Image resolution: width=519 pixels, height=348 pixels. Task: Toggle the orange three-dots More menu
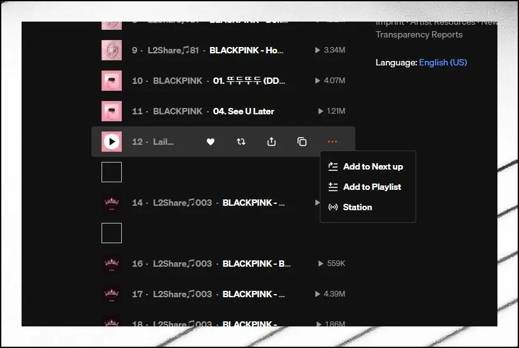point(332,142)
